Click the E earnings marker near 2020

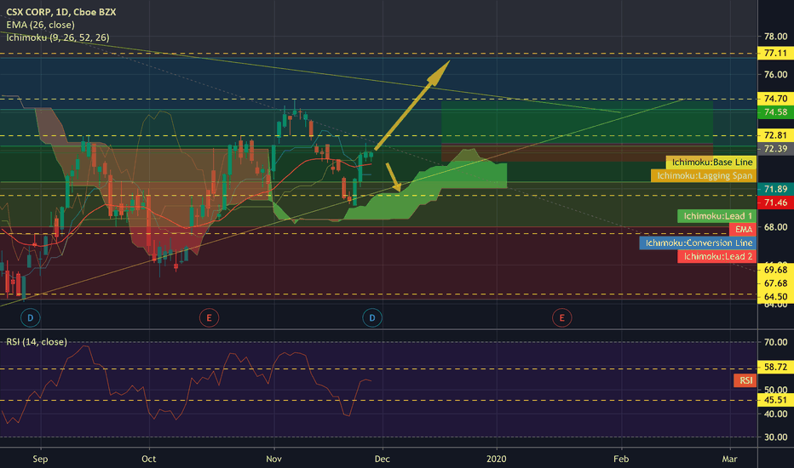[x=561, y=317]
